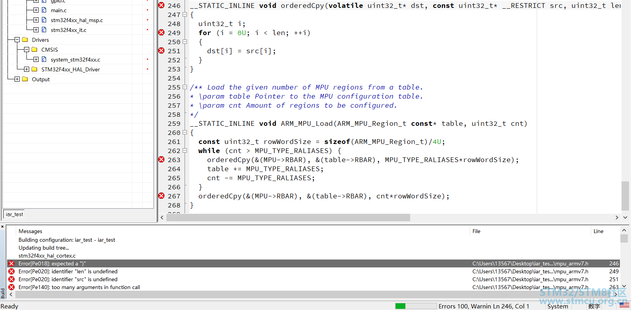Click messages panel horizontal scroll left arrow

pos(11,294)
